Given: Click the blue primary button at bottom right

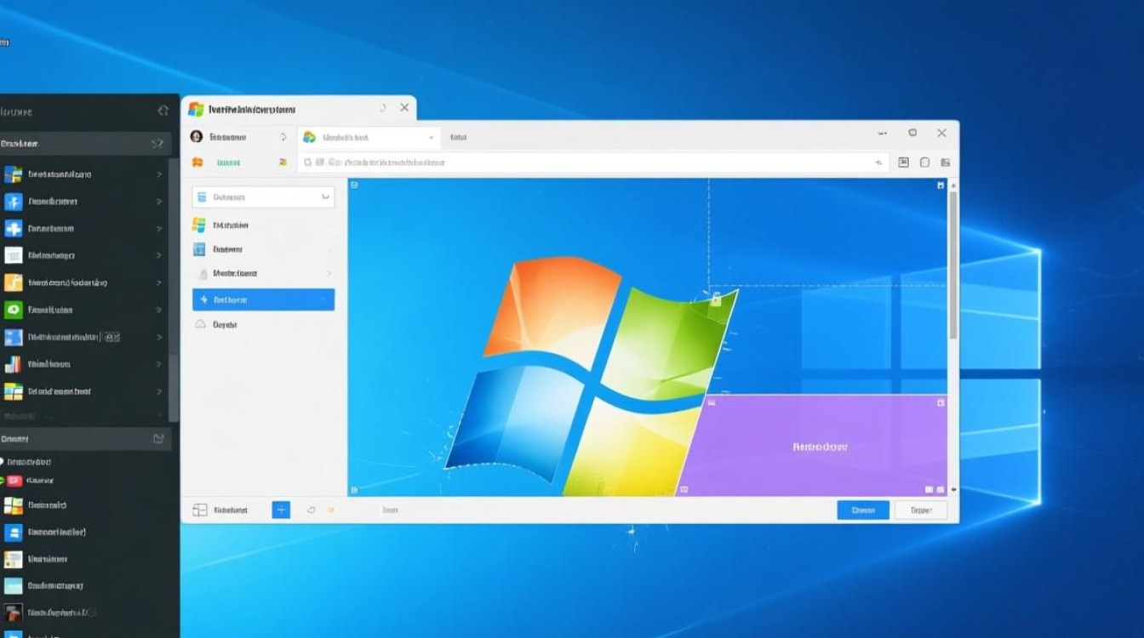Looking at the screenshot, I should 863,510.
